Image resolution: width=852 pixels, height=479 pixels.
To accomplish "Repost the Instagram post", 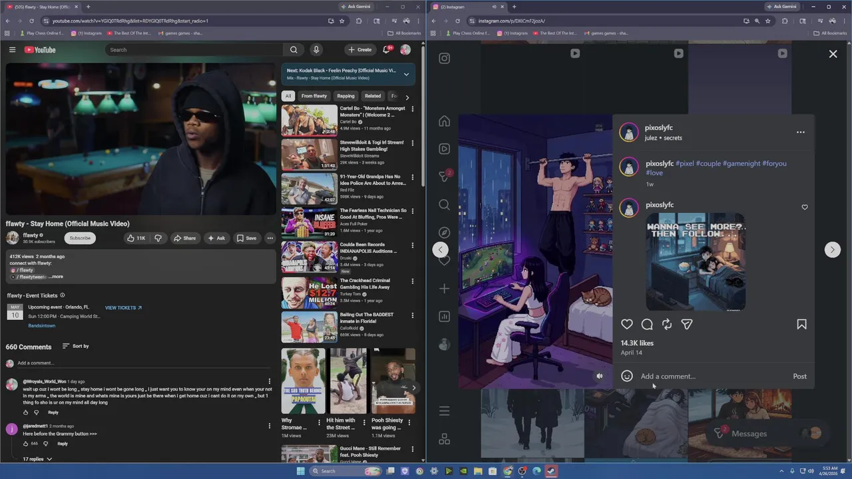I will tap(667, 324).
